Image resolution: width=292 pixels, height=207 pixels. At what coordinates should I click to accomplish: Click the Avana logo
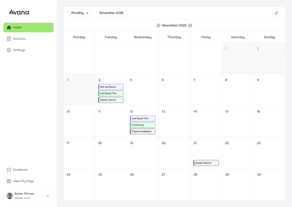(x=19, y=12)
